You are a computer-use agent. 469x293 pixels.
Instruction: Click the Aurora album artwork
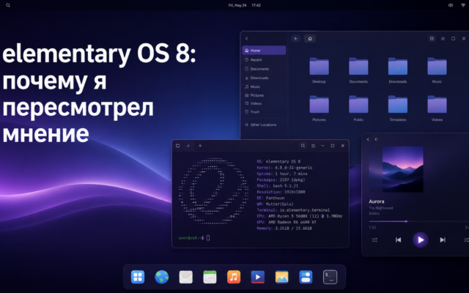pos(402,169)
